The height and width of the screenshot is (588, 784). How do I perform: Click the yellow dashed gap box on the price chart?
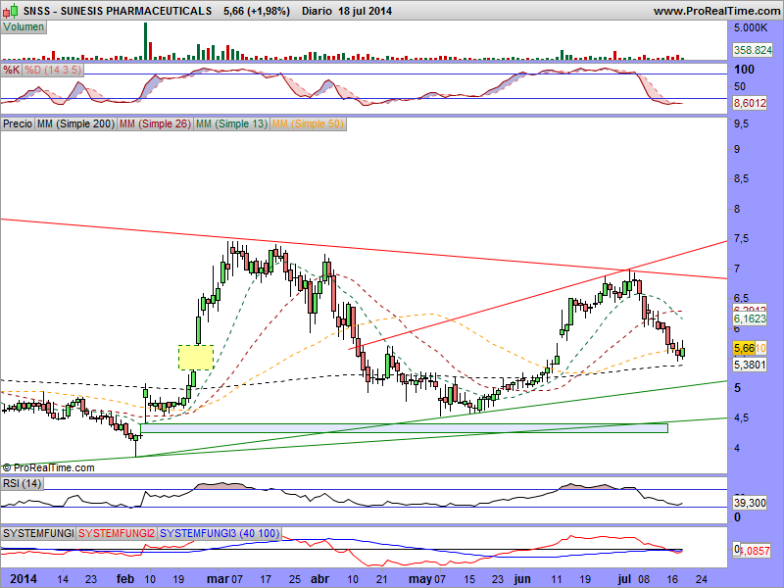point(196,358)
